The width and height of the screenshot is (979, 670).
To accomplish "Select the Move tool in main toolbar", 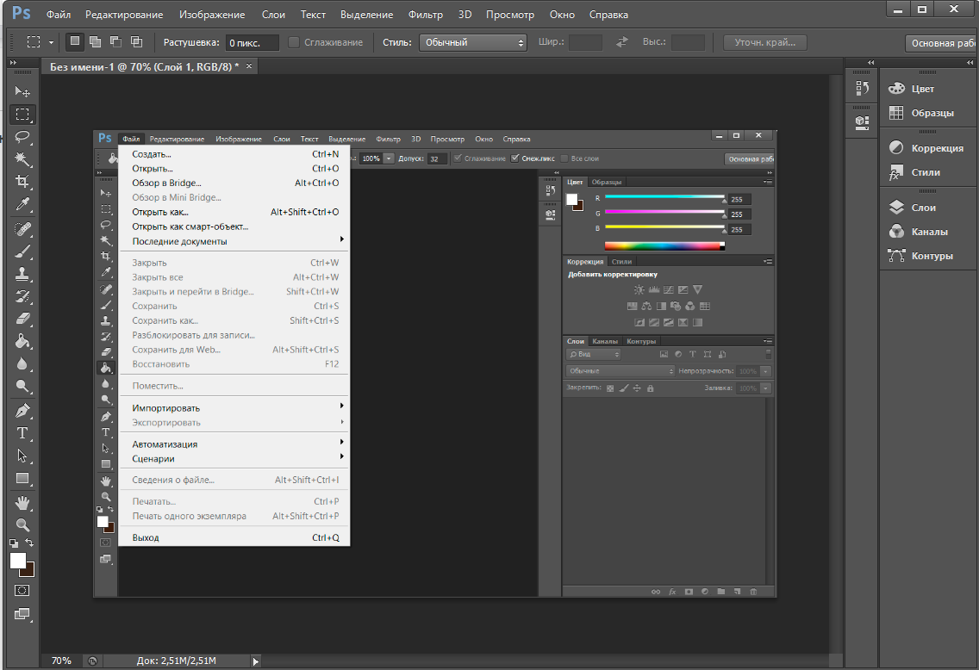I will [x=22, y=91].
